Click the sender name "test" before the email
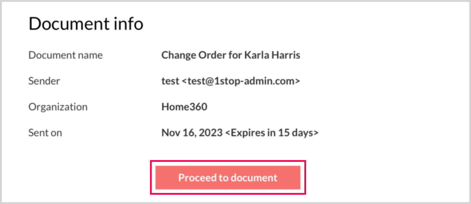Viewport: 471px width, 204px height. click(x=170, y=81)
